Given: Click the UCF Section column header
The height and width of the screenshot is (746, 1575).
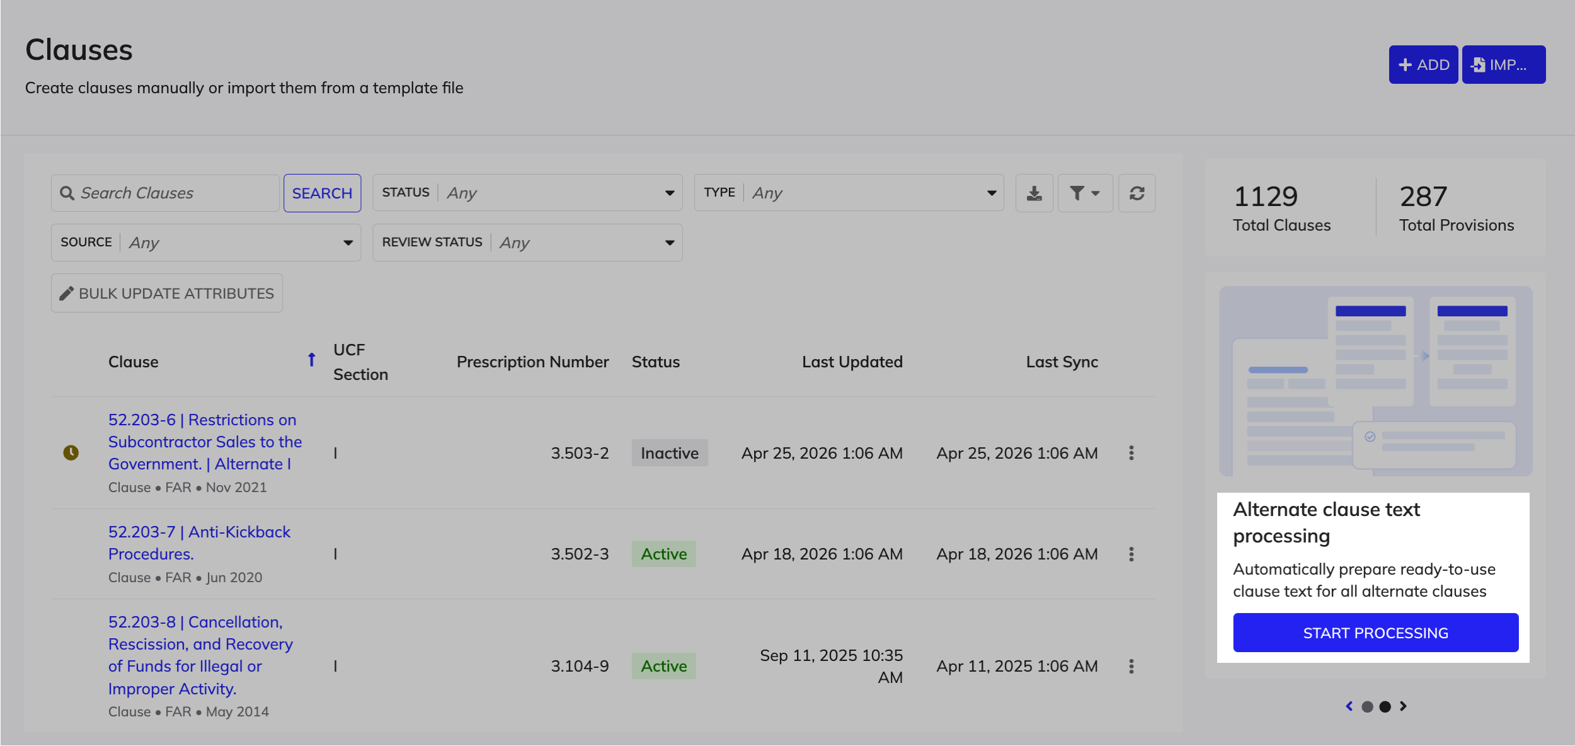Looking at the screenshot, I should click(360, 362).
